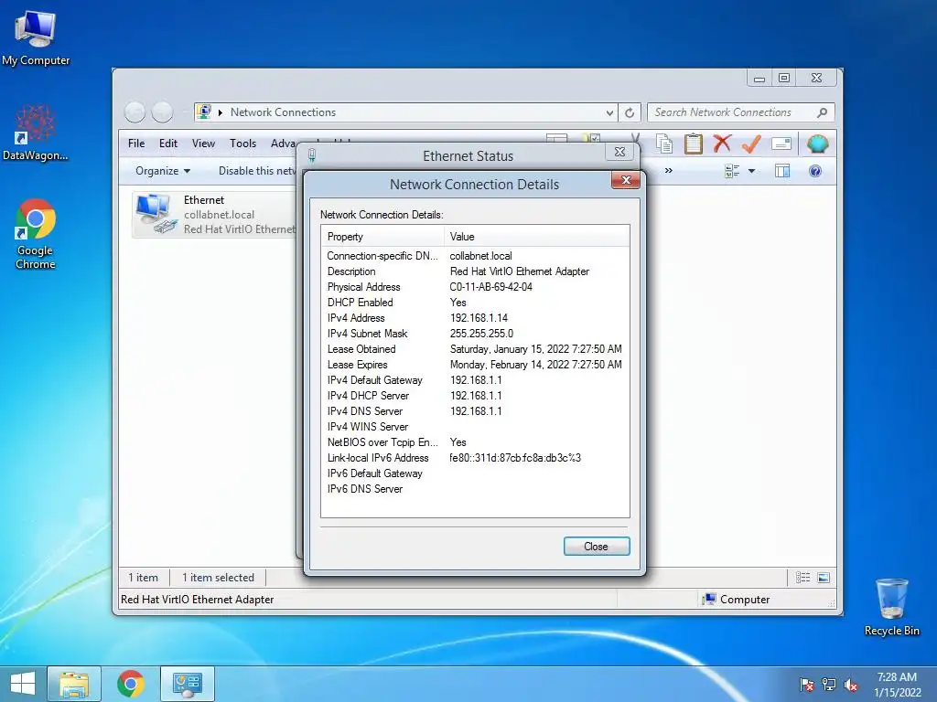Select the IPv4 DHCP Server row
The height and width of the screenshot is (702, 937).
(x=475, y=396)
